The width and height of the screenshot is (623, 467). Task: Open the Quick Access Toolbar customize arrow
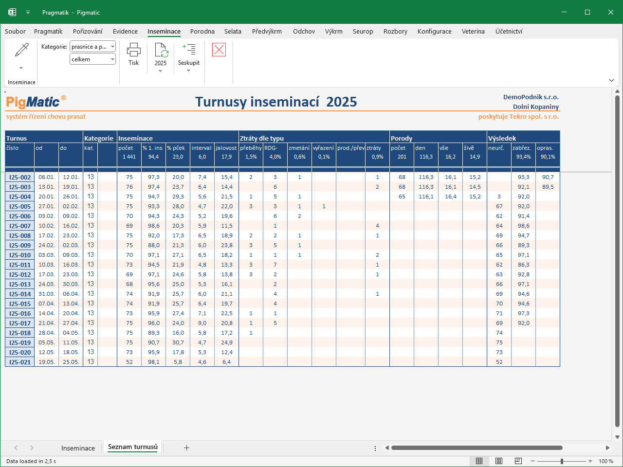(28, 12)
